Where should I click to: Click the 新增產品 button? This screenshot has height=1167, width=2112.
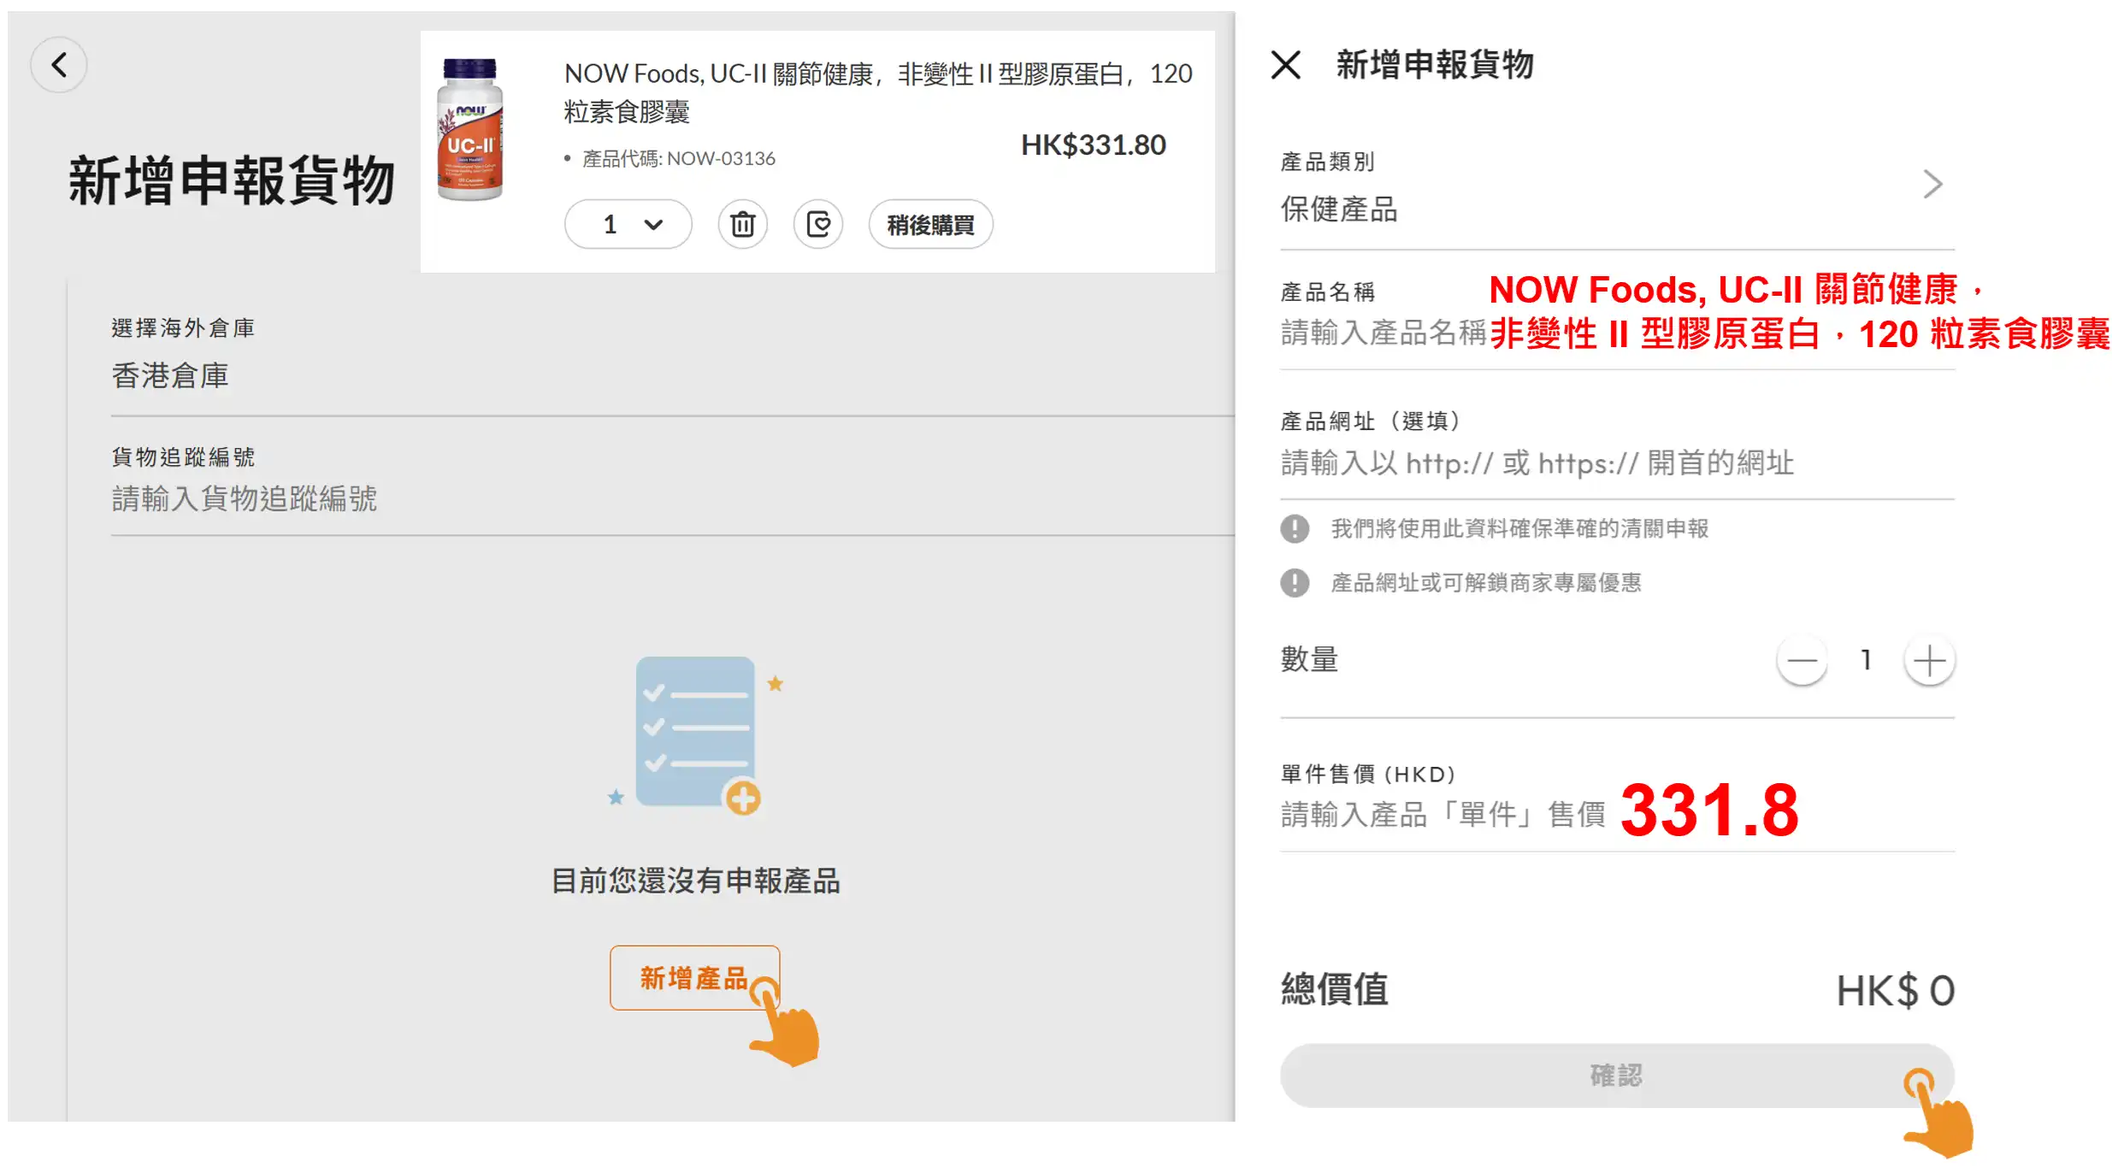(694, 977)
